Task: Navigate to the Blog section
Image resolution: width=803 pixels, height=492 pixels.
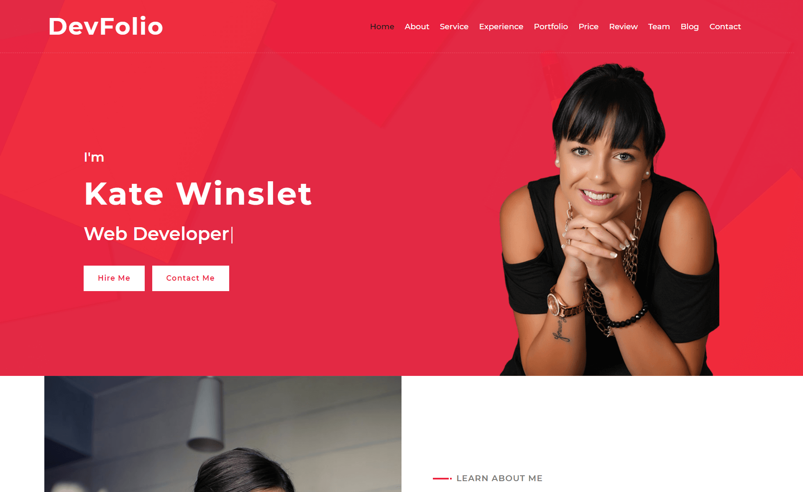Action: coord(689,26)
